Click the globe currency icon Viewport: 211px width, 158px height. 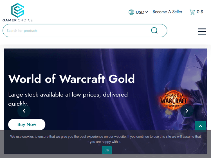[x=131, y=12]
